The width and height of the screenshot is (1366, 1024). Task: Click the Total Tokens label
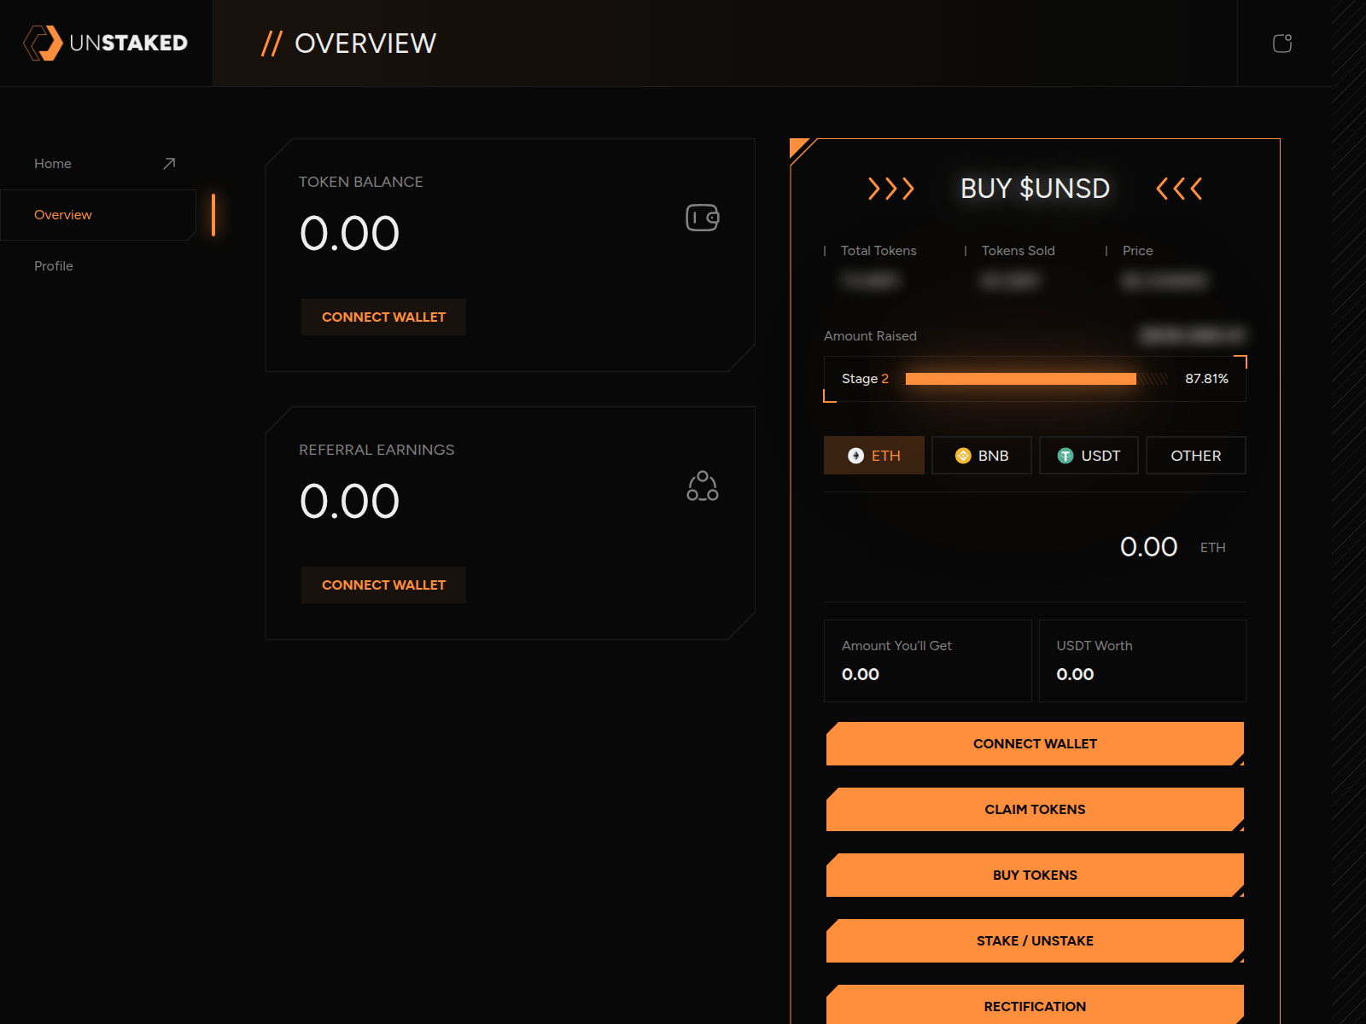pos(879,251)
